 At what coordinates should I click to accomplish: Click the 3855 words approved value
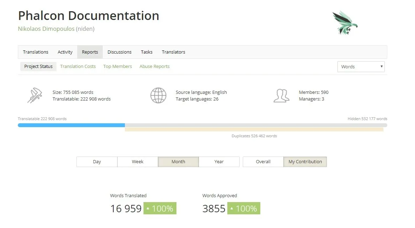(x=214, y=209)
